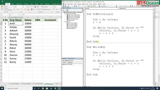Click the VBA Help question mark icon
Image resolution: width=160 pixels, height=90 pixels.
(x=99, y=6)
